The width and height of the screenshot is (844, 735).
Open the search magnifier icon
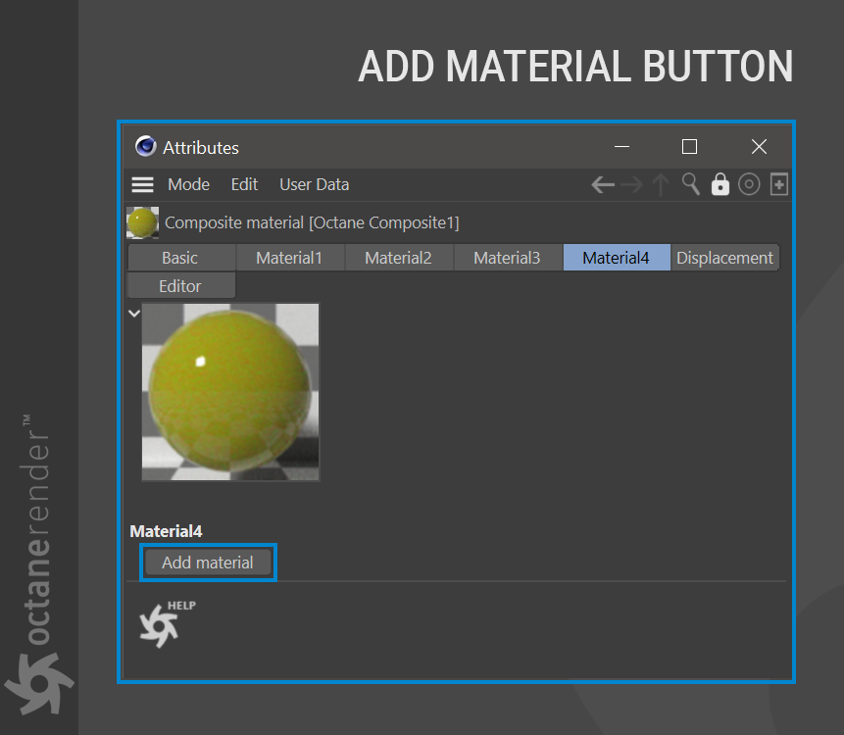[691, 184]
